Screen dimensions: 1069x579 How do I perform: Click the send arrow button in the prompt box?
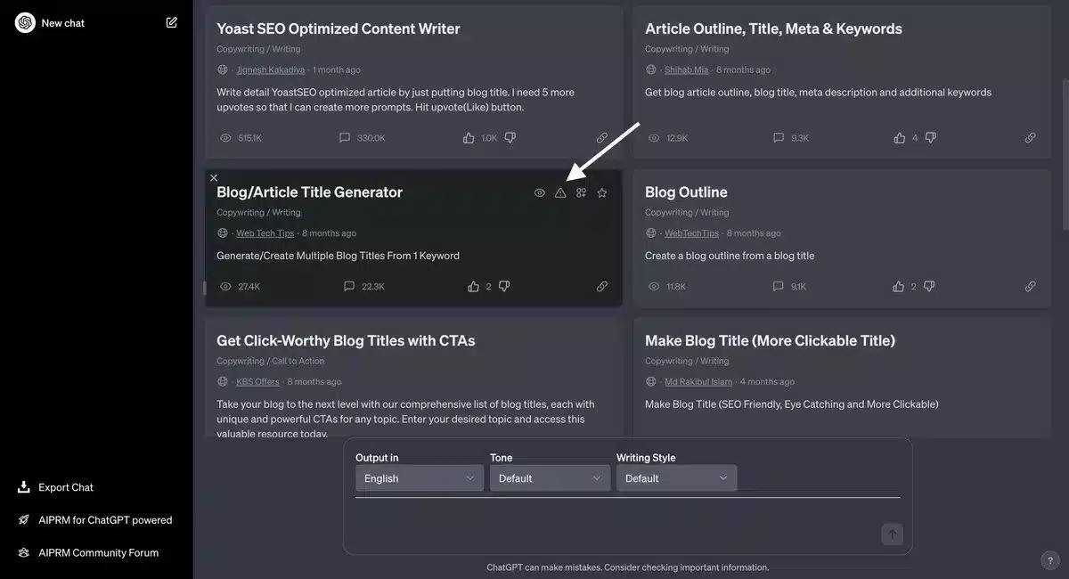coord(892,534)
